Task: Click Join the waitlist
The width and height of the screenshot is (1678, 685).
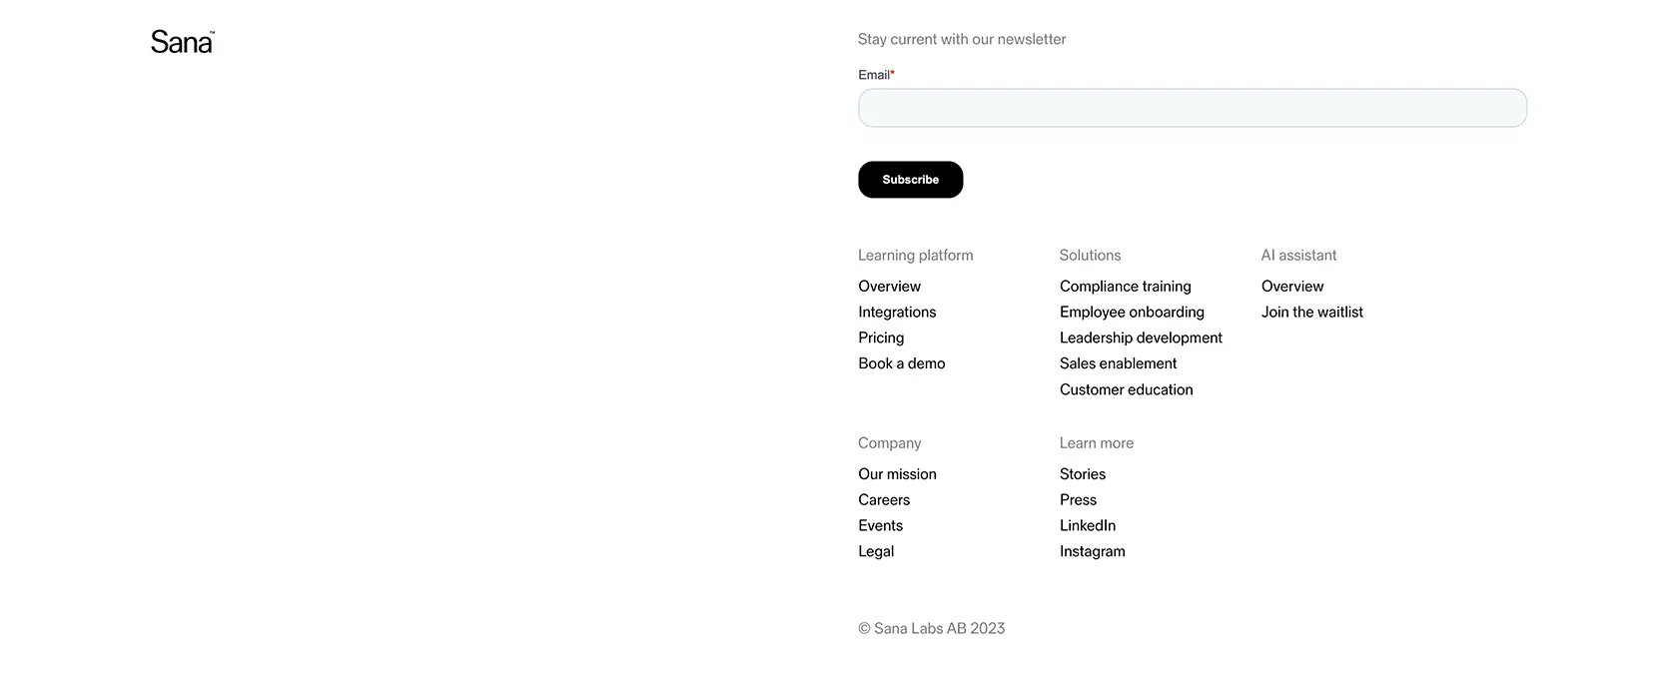Action: [x=1311, y=313]
